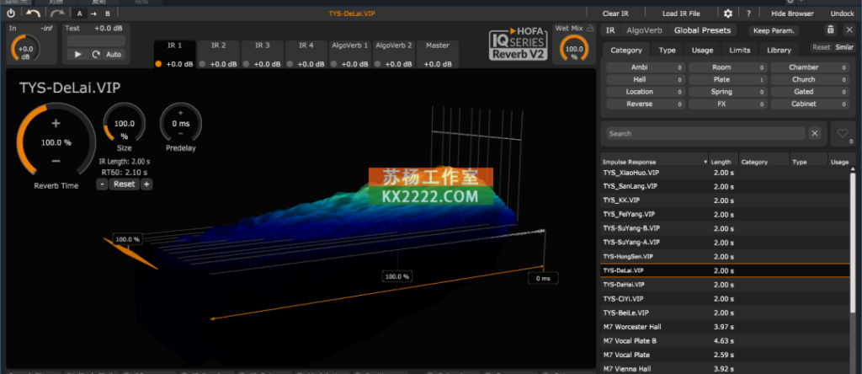Viewport: 862px width, 374px height.
Task: Select the B comparison state
Action: pos(107,13)
